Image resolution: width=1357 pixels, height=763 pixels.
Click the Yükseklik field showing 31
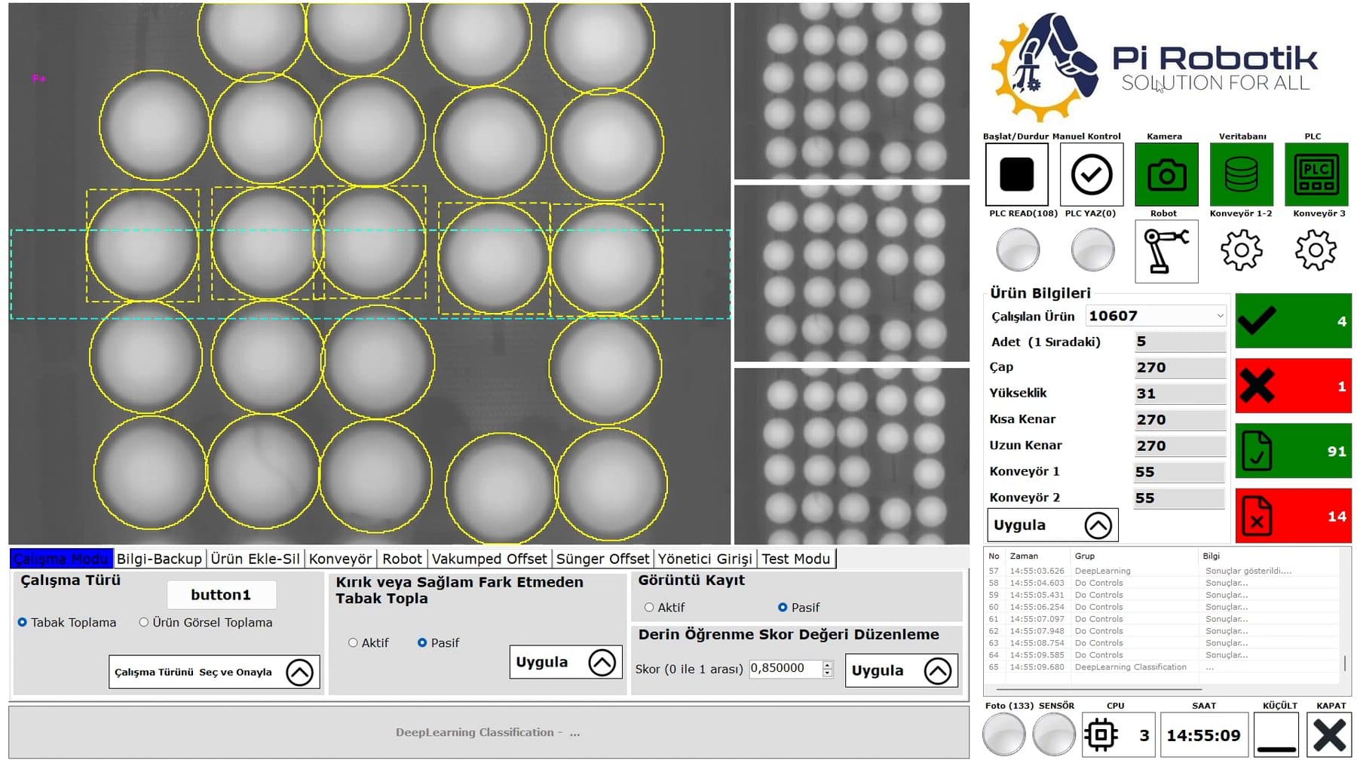click(1180, 394)
